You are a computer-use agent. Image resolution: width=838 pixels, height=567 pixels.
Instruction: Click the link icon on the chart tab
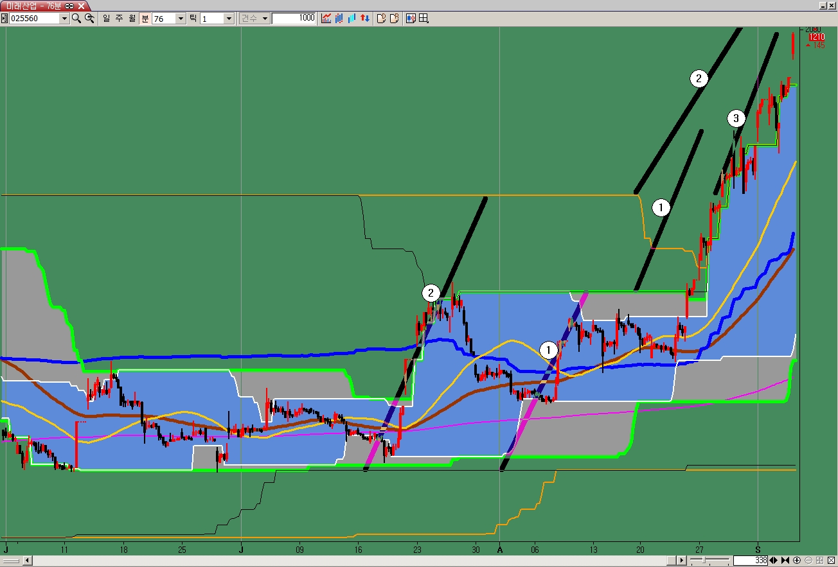(69, 5)
